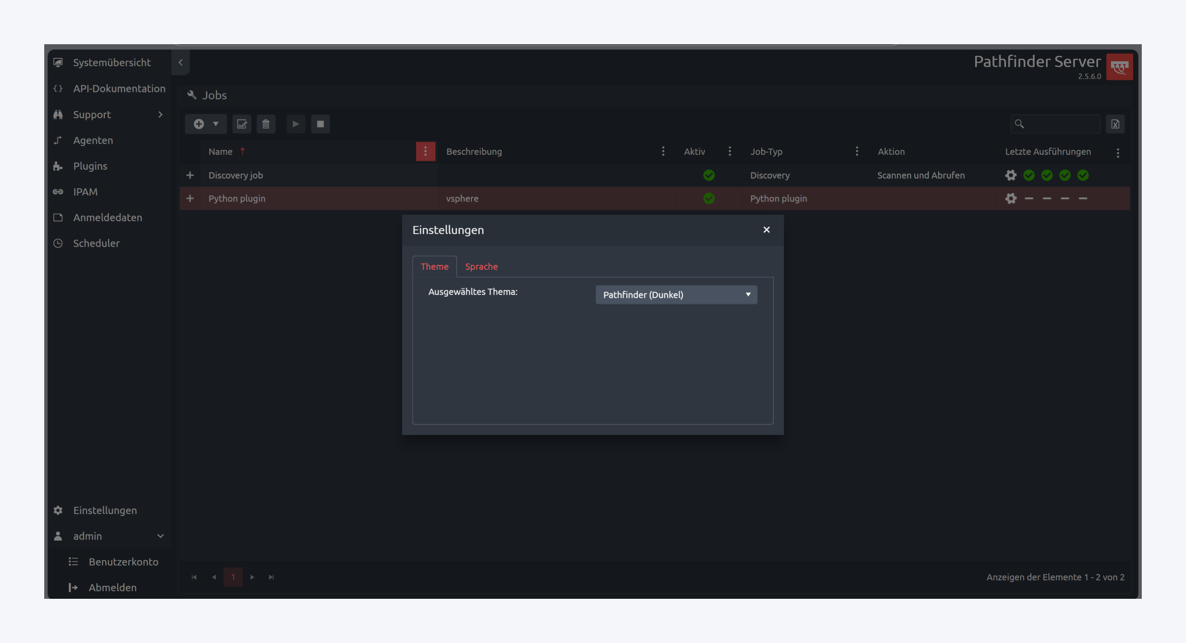The image size is (1186, 643).
Task: Toggle Aktiv checkmark for Discovery job
Action: click(709, 175)
